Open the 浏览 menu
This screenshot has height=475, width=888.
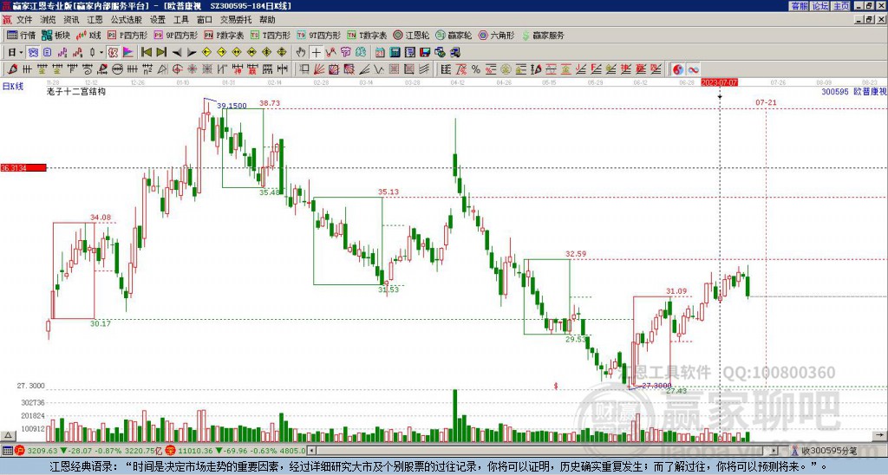(x=49, y=20)
